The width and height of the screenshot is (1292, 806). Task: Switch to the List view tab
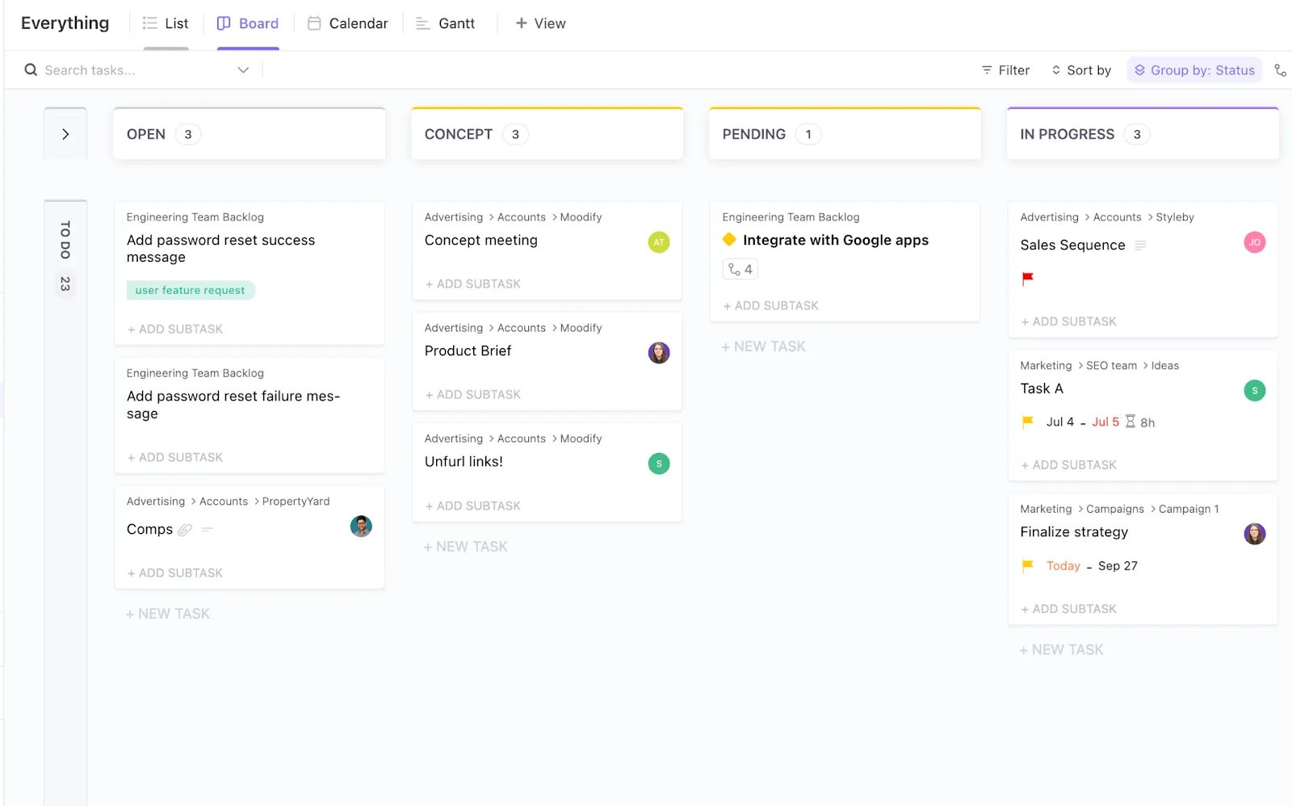pyautogui.click(x=166, y=23)
